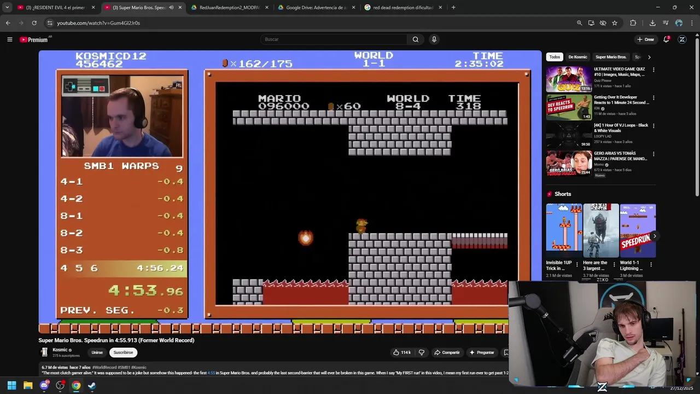
Task: Click the search magnifier button
Action: [x=416, y=39]
